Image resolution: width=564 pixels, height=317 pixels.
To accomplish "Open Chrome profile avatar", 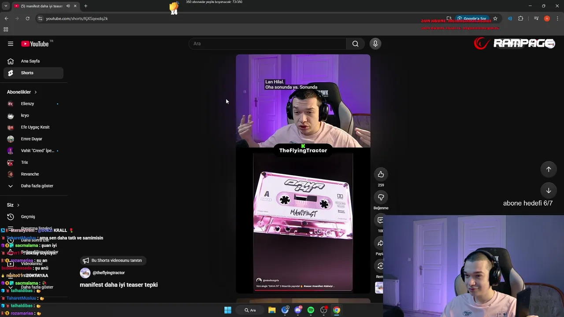I will tap(547, 18).
